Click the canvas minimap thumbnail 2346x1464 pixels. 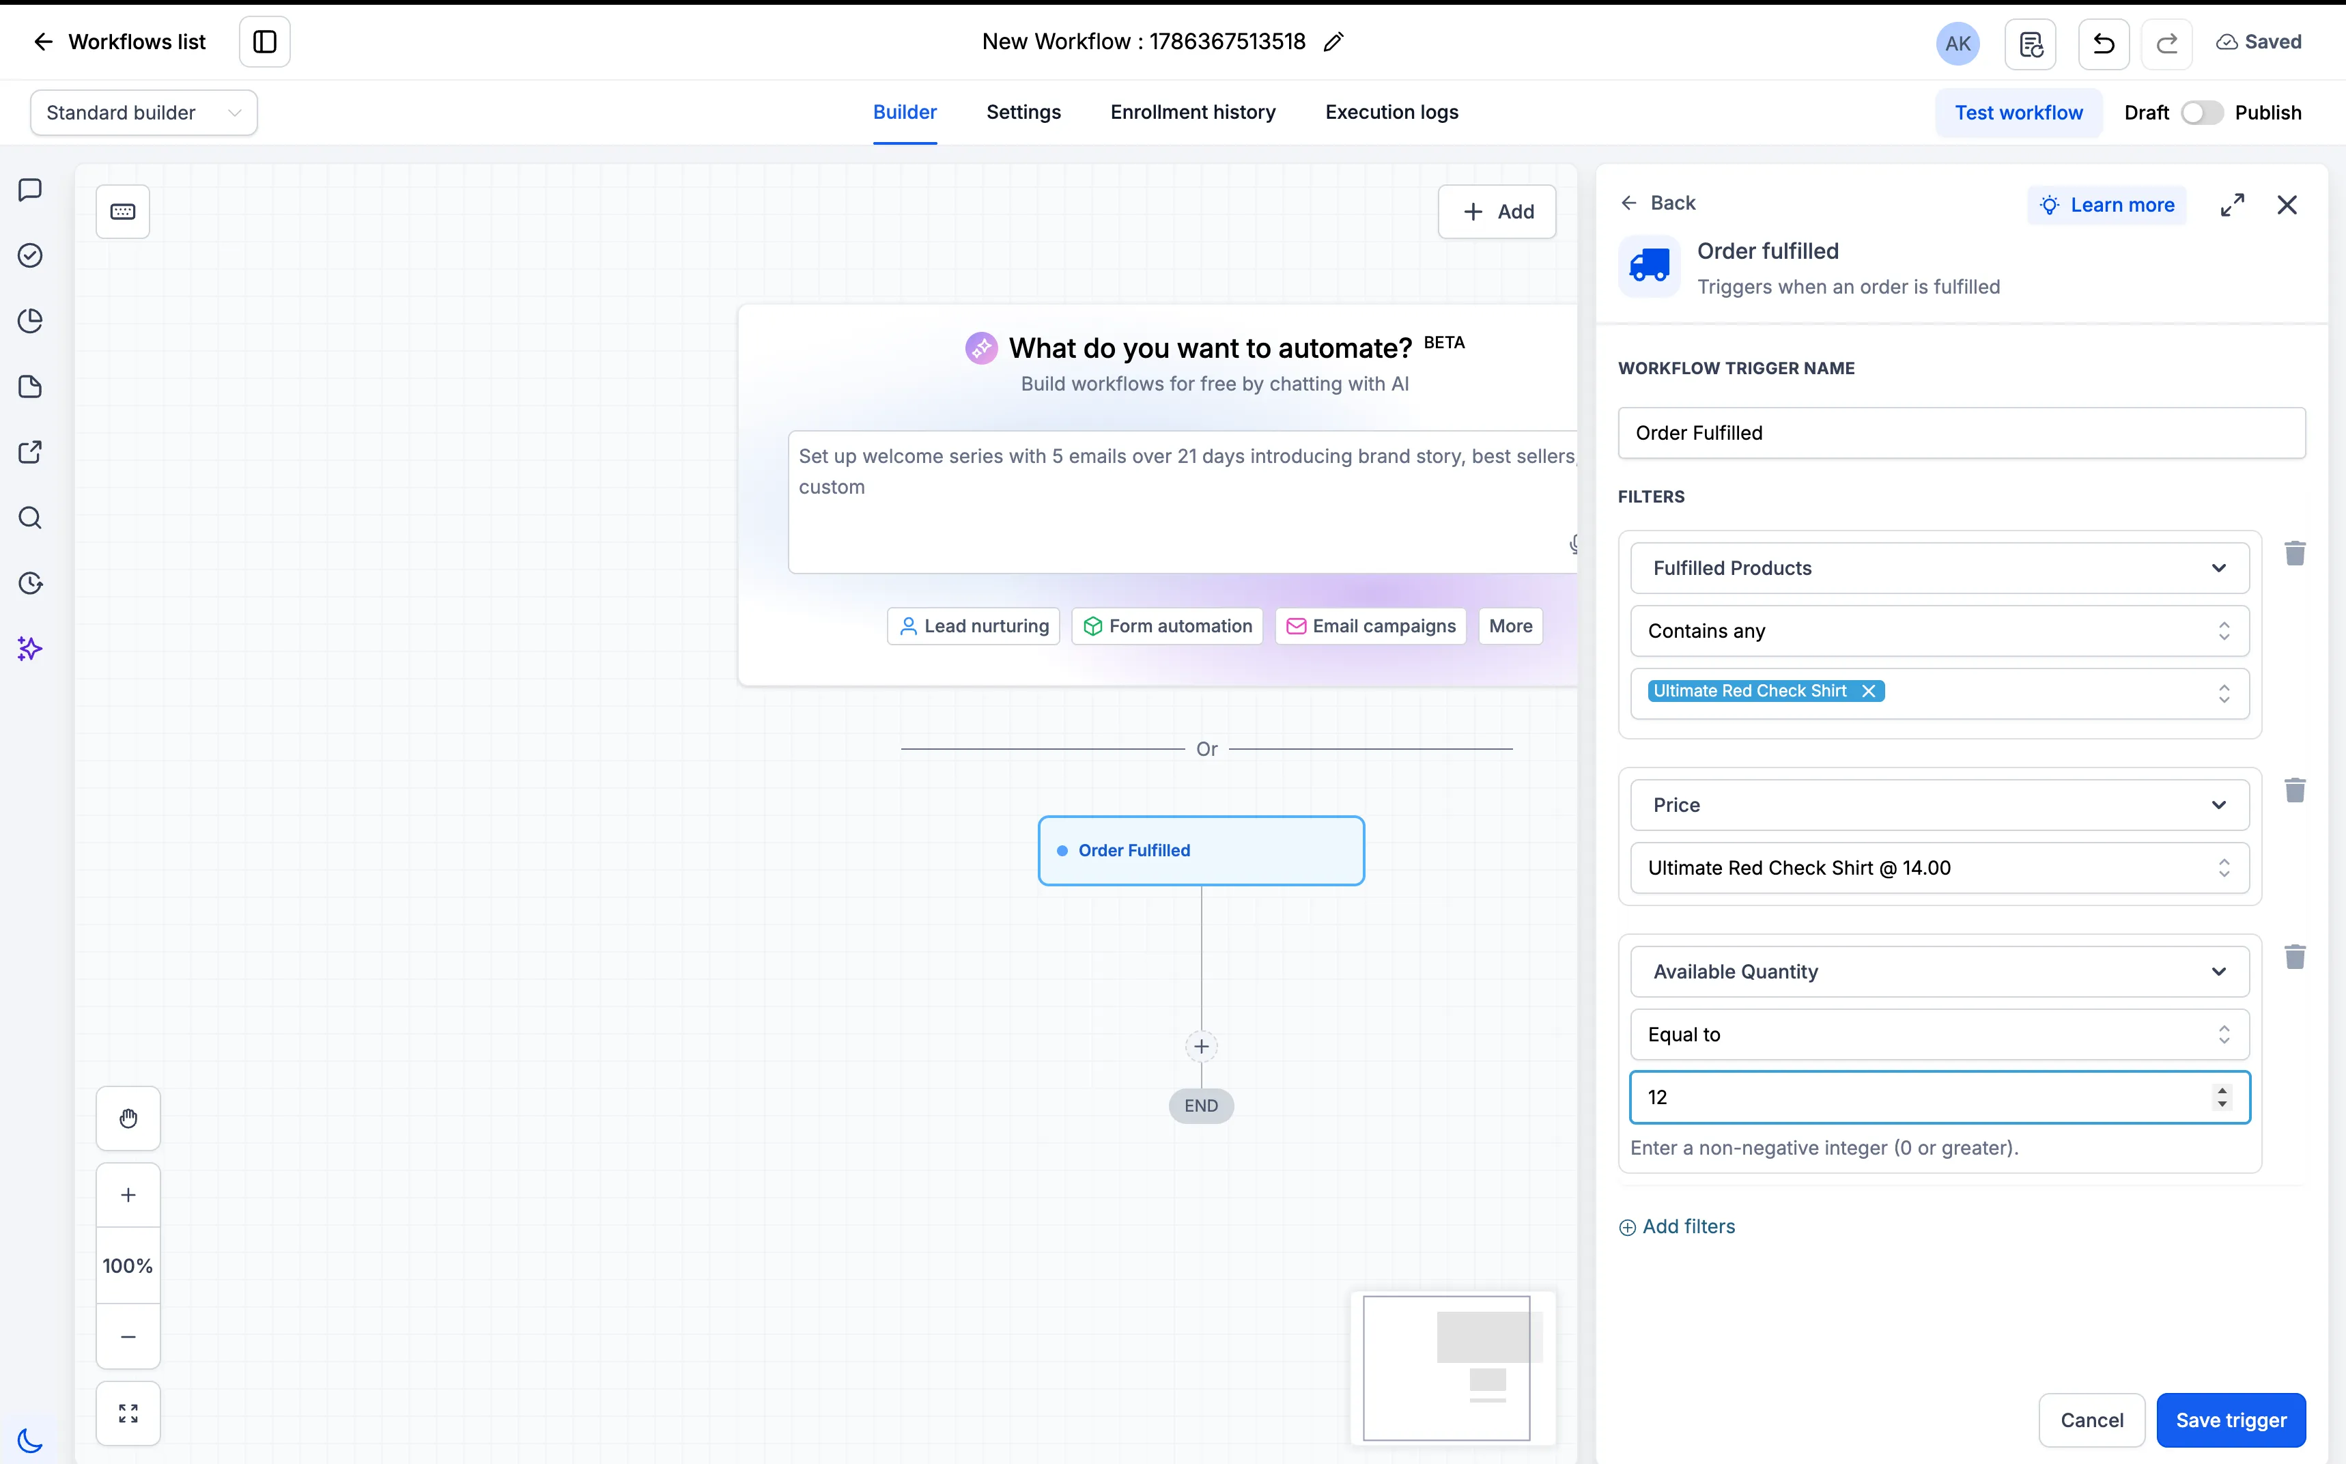pos(1452,1368)
